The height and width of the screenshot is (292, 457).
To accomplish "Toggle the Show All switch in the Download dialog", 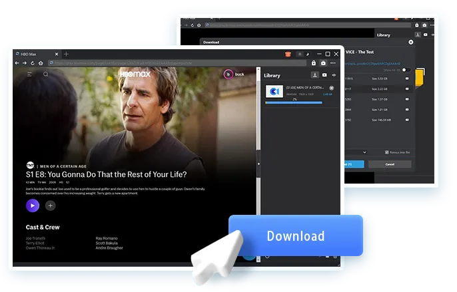I will tap(406, 70).
